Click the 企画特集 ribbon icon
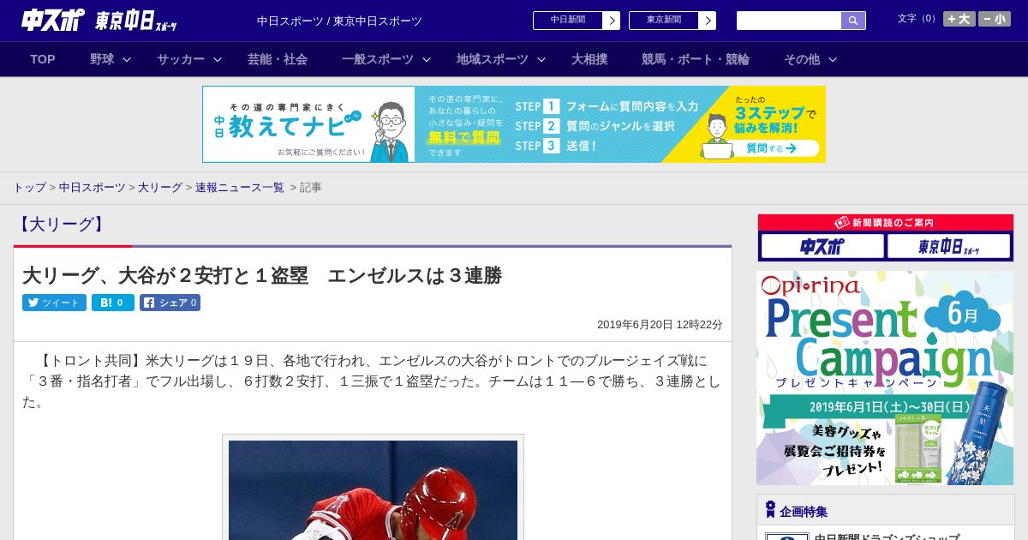 (770, 510)
